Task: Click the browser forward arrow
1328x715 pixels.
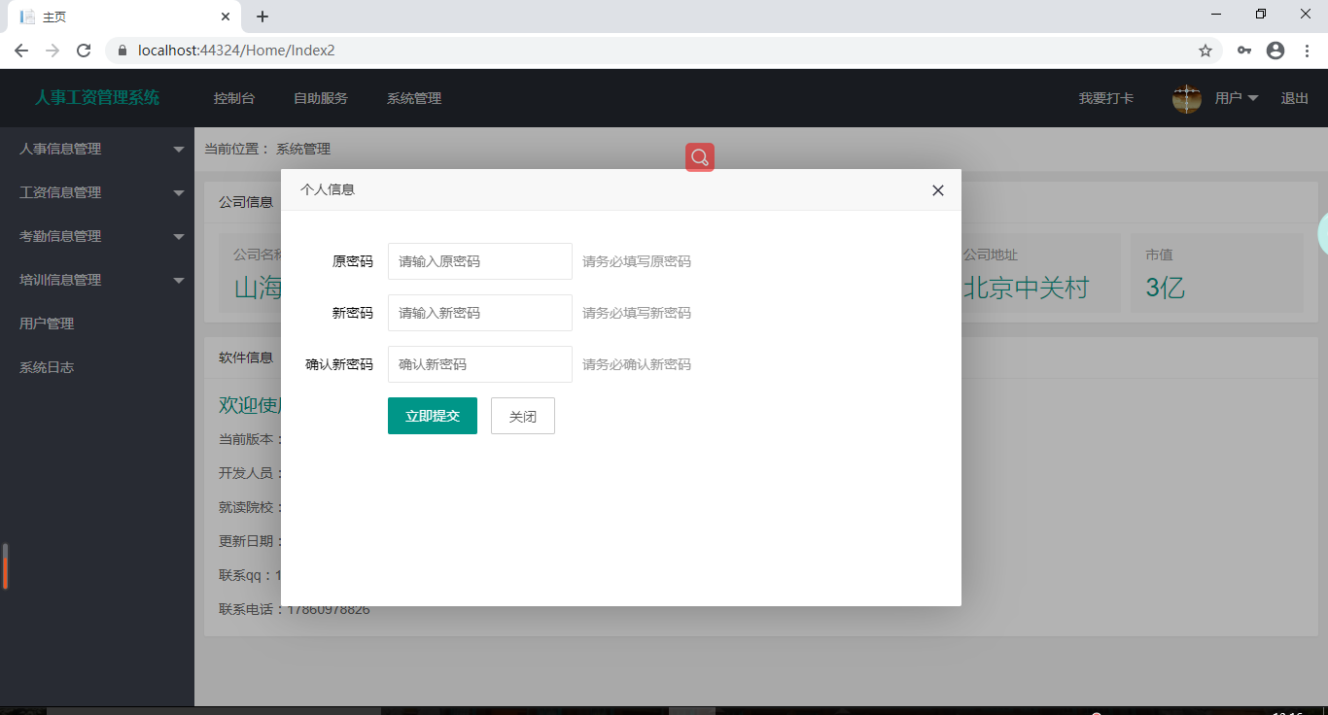Action: point(52,51)
